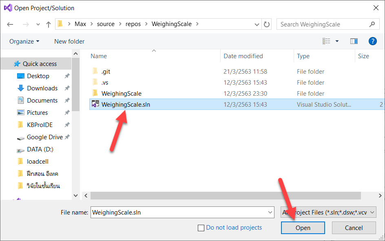Sort by Size column header

(x=363, y=56)
